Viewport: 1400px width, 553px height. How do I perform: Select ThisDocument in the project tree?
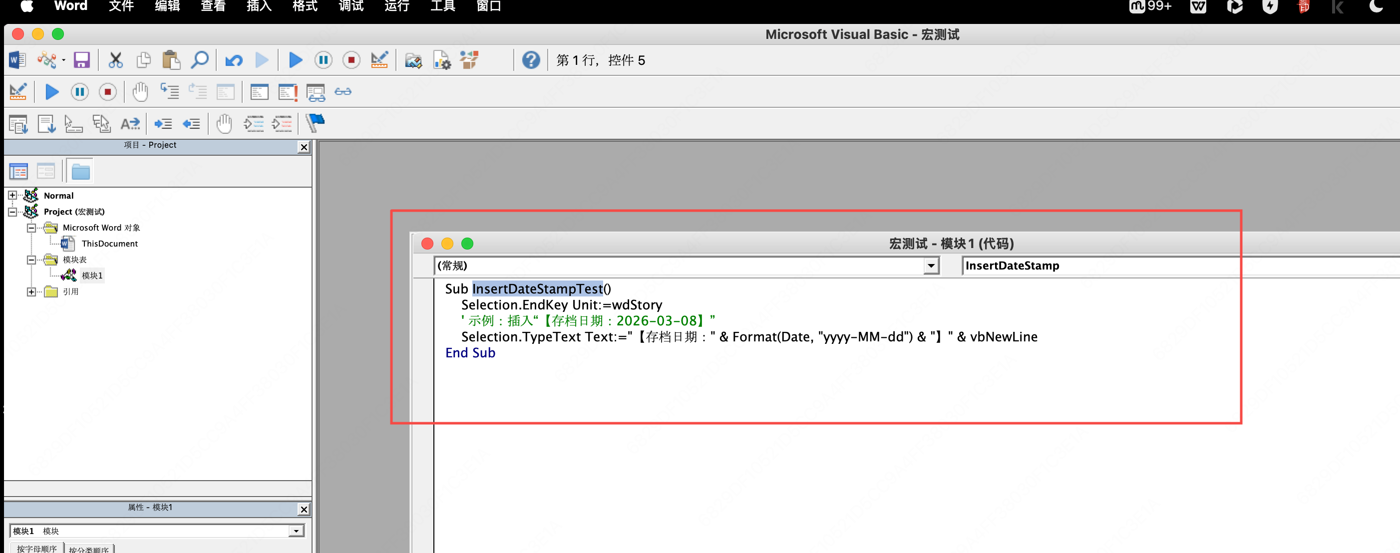click(109, 244)
